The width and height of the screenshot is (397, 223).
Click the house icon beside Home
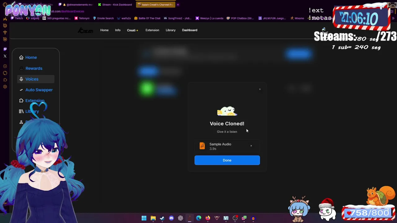tap(21, 57)
